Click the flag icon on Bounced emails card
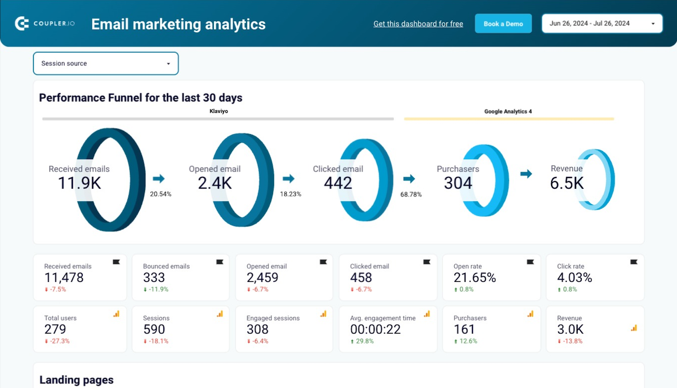The width and height of the screenshot is (677, 388). click(220, 262)
